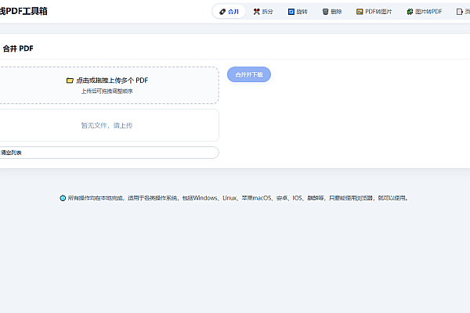This screenshot has height=313, width=470.
Task: Open the 图片转PDF tab
Action: click(x=424, y=12)
